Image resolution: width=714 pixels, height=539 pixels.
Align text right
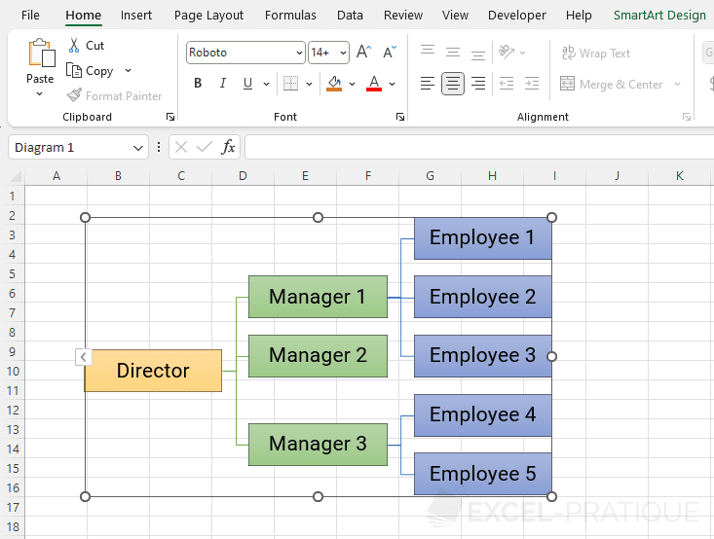(478, 84)
